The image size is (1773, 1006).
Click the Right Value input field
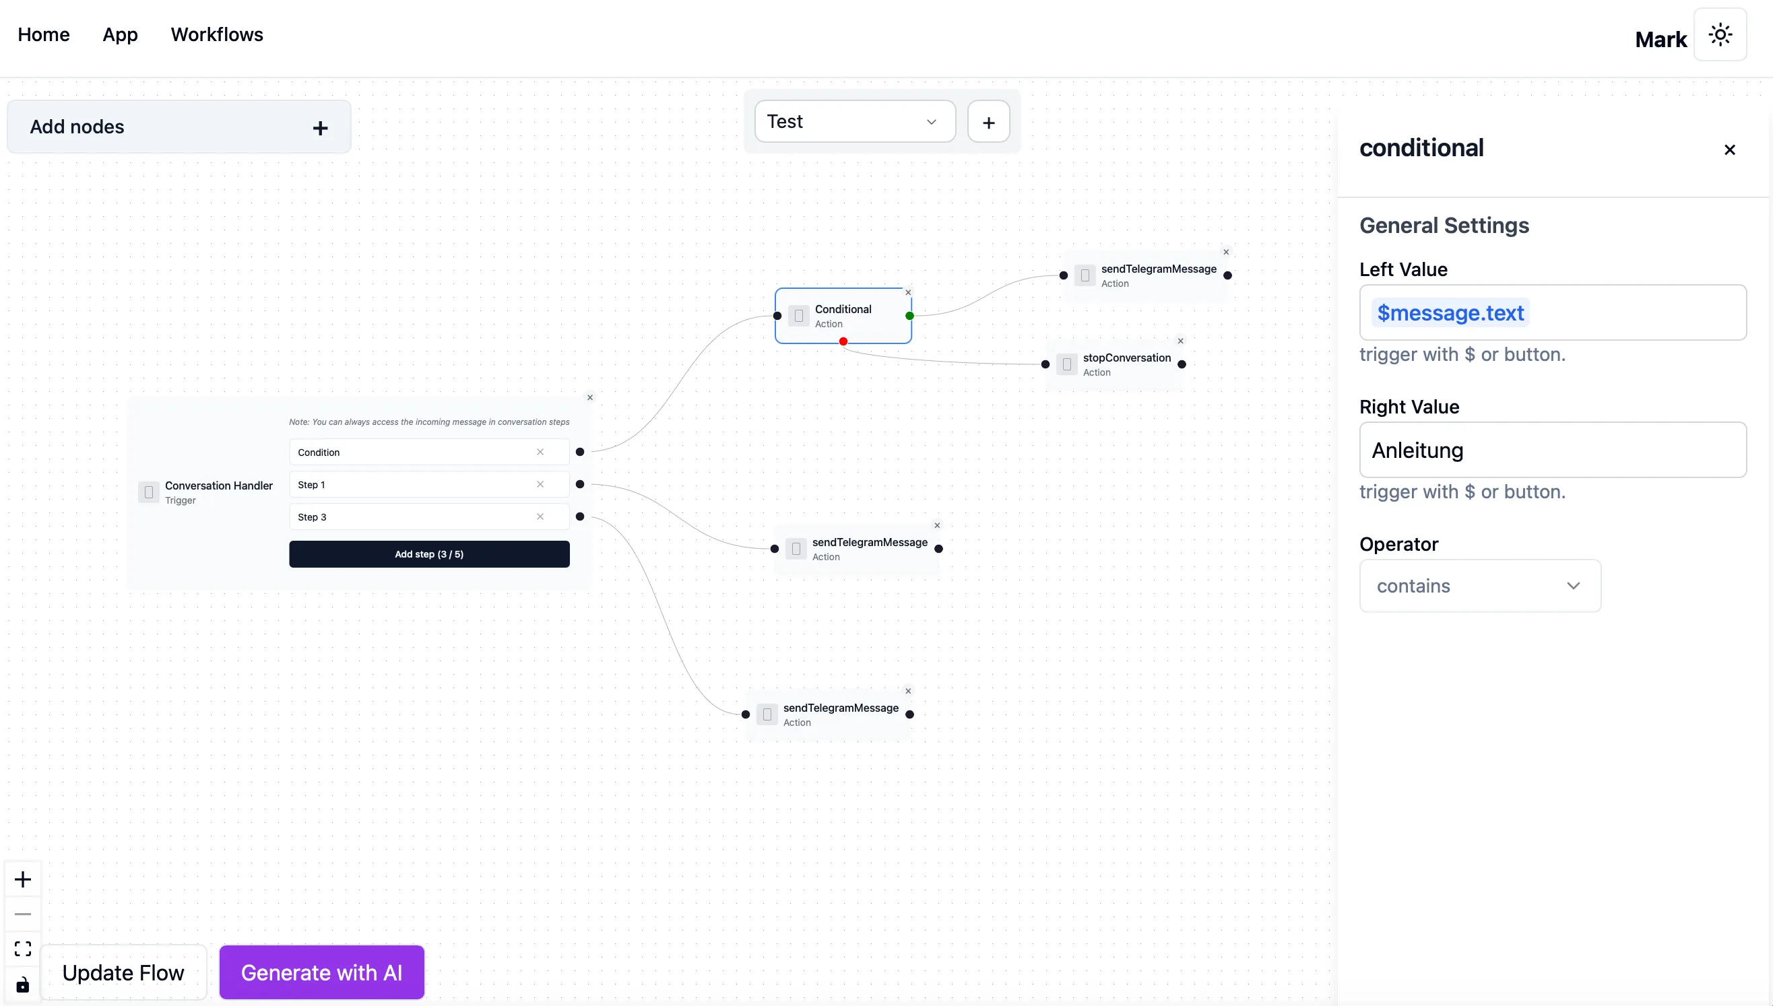coord(1552,450)
